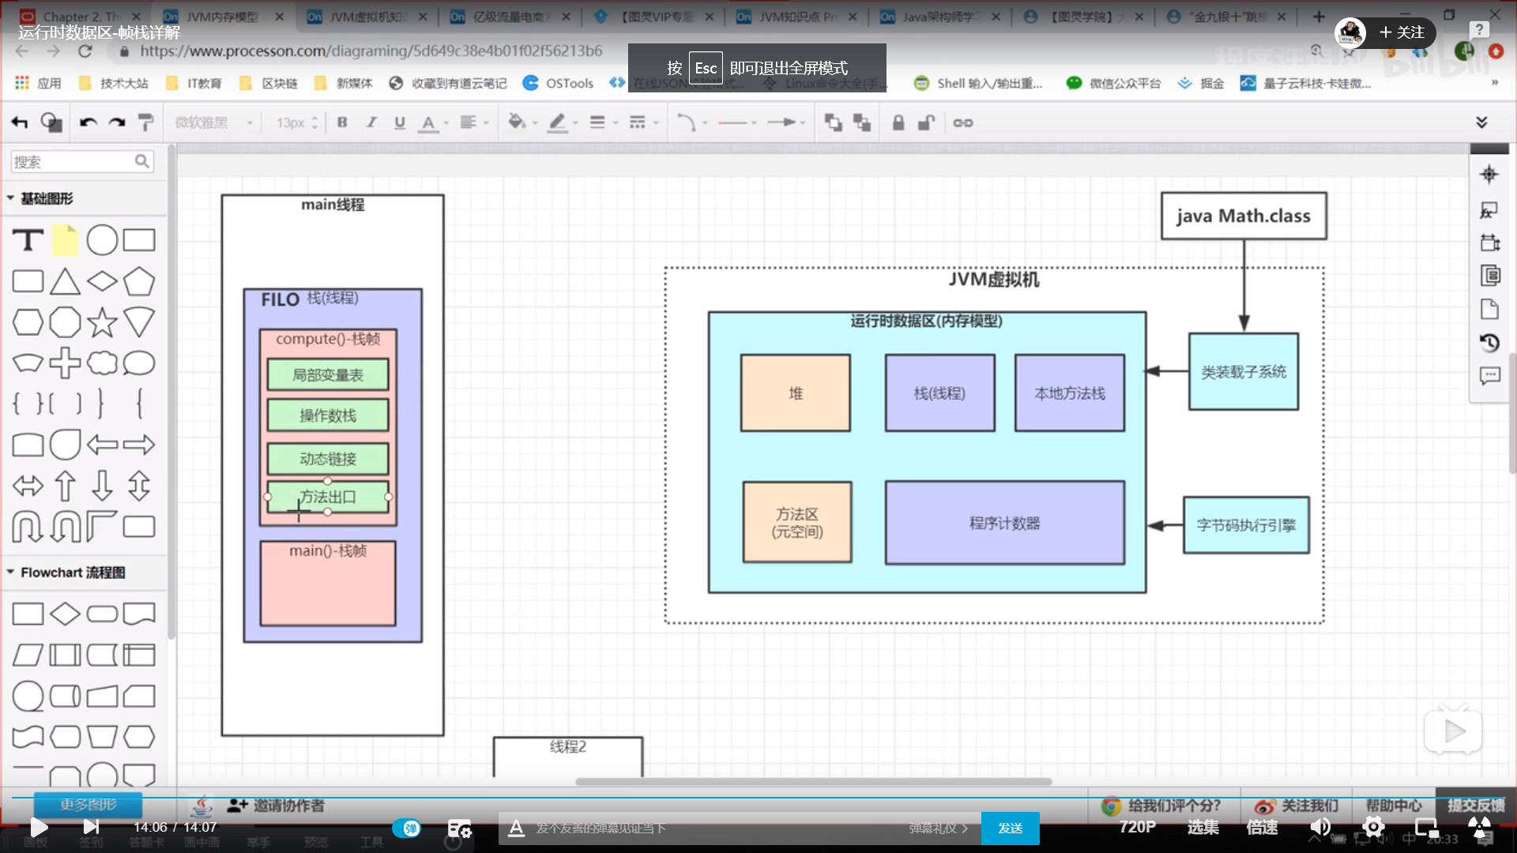Play the video
Viewport: 1517px width, 853px height.
pyautogui.click(x=39, y=827)
